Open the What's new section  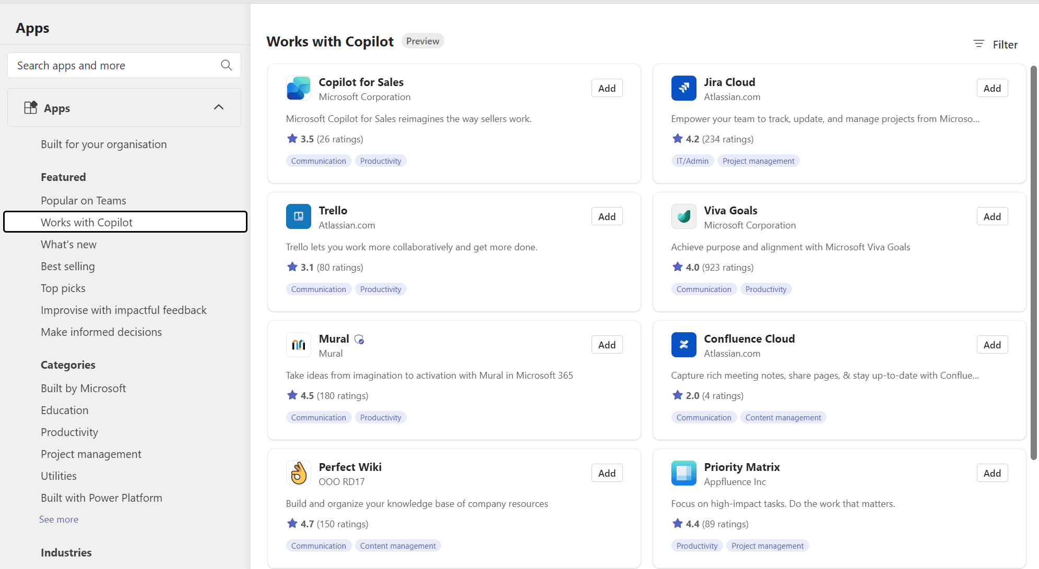click(68, 245)
